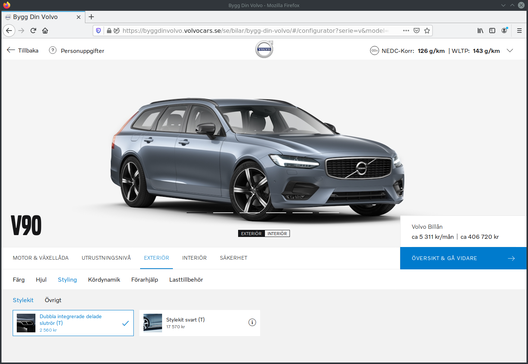528x364 pixels.
Task: Open the window menu chevron in title bar
Action: (503, 5)
